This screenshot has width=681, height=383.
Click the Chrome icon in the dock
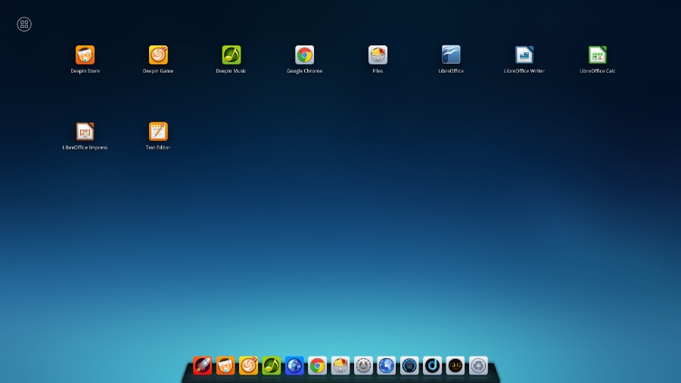318,366
